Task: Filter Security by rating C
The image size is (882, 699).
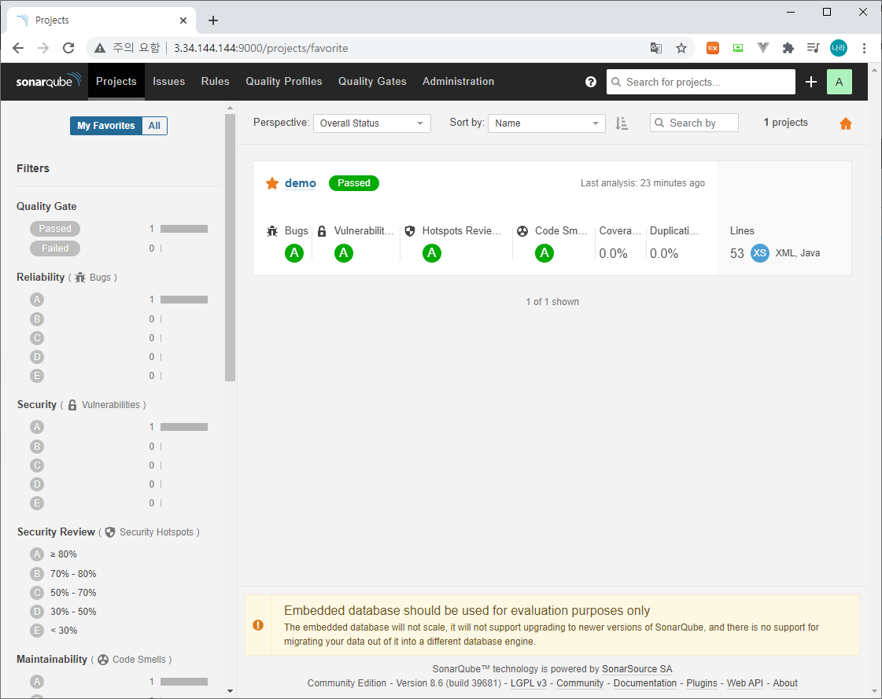Action: [x=36, y=465]
